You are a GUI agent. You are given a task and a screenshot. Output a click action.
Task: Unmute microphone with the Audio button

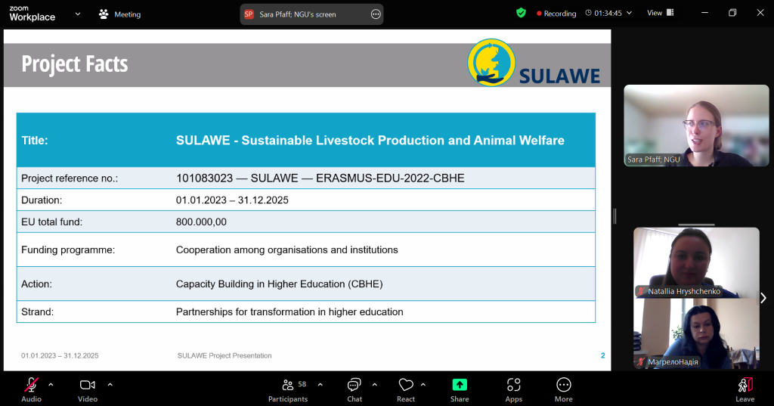coord(31,389)
